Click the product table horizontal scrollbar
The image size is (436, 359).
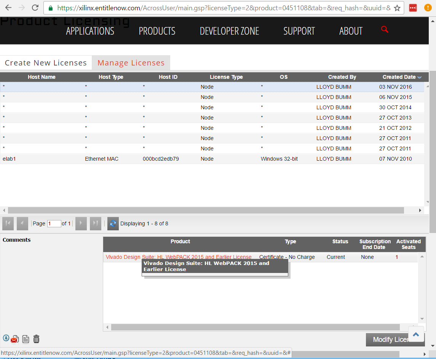point(255,327)
